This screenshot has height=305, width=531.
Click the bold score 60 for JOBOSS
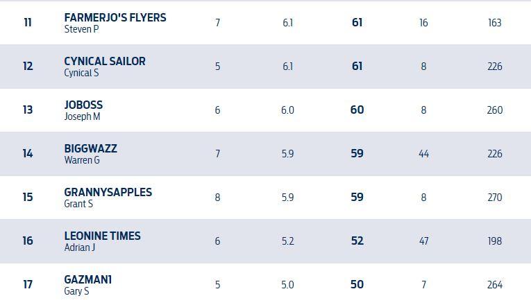tap(357, 110)
